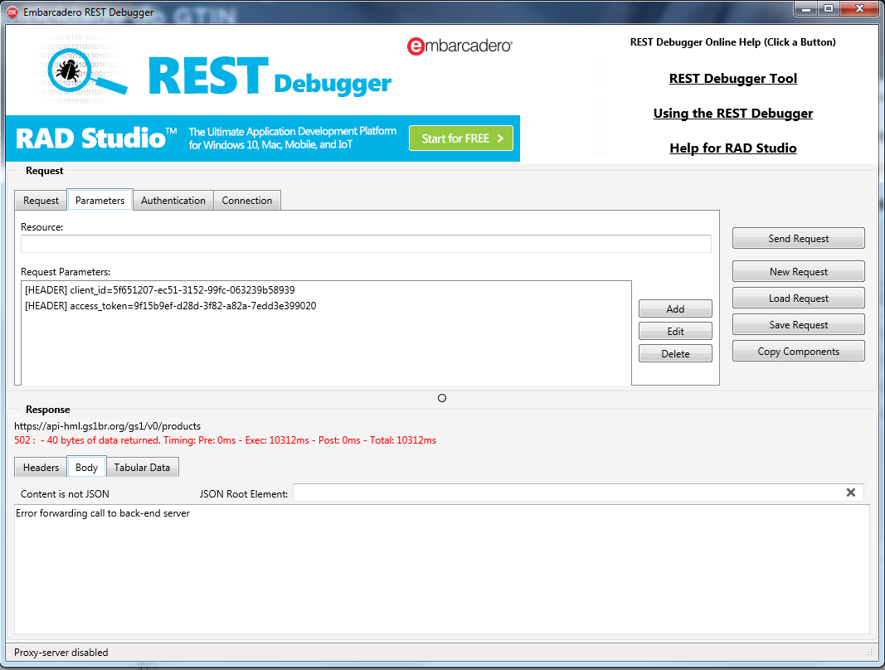The height and width of the screenshot is (670, 885).
Task: Click the Embarcadero logo
Action: [460, 47]
